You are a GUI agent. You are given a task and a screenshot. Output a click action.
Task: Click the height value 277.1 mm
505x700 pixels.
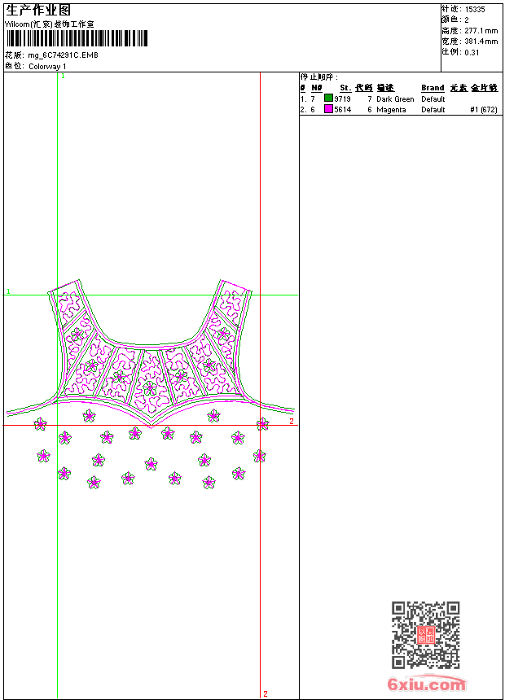tap(481, 30)
